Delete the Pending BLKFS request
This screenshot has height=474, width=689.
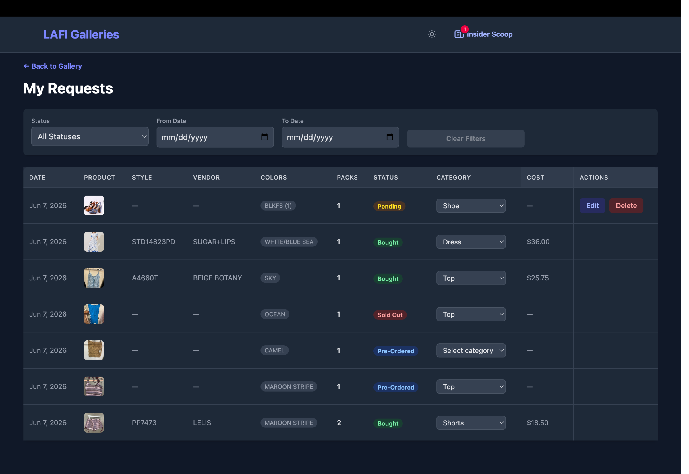626,205
